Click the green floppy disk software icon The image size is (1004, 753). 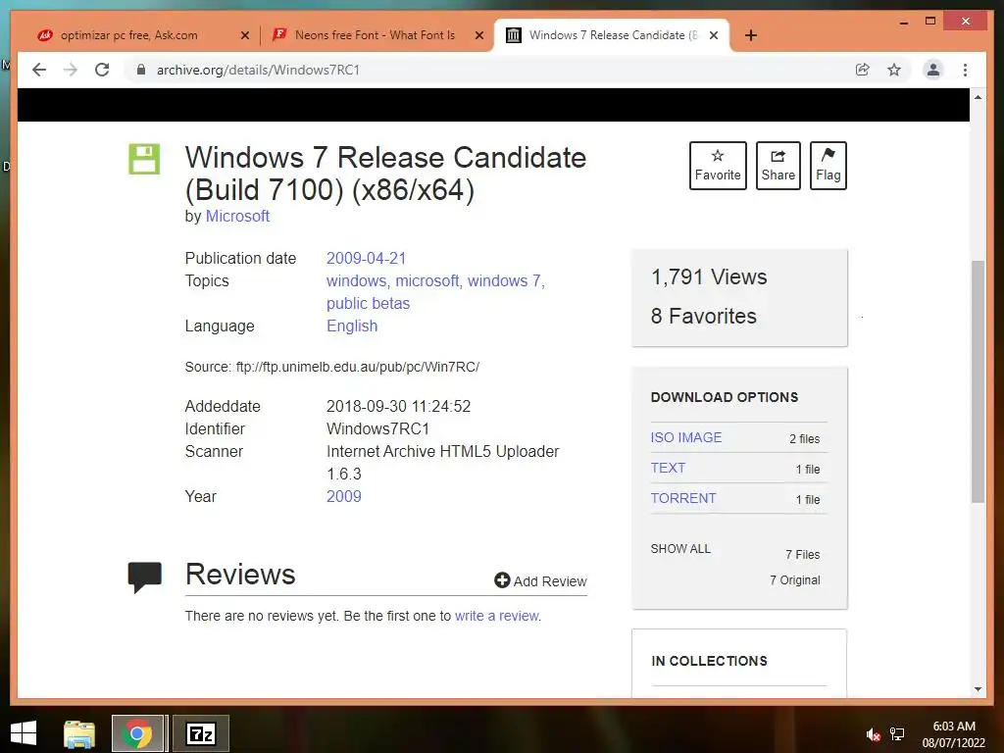(x=144, y=159)
